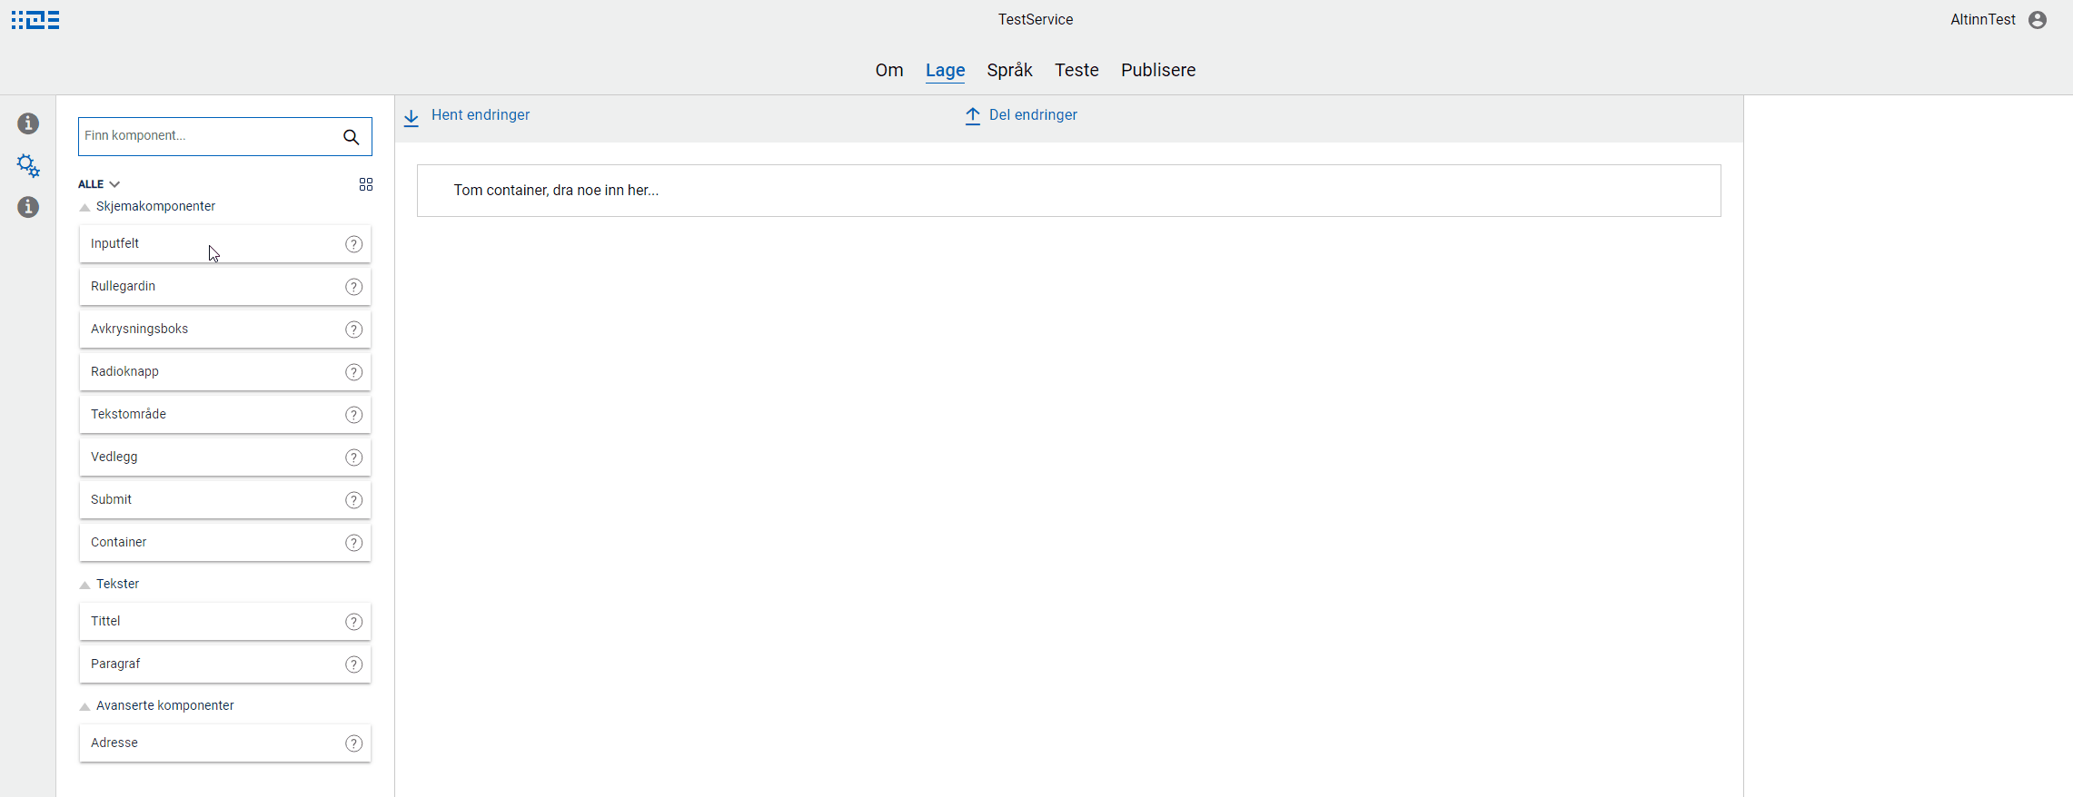The image size is (2073, 797).
Task: Select the Paragraf component item
Action: click(x=225, y=664)
